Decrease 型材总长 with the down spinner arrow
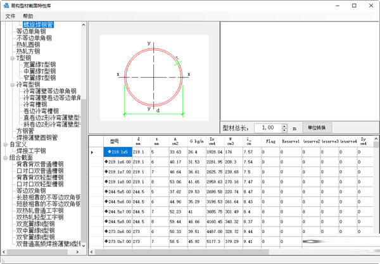The height and width of the screenshot is (264, 380). (x=285, y=130)
